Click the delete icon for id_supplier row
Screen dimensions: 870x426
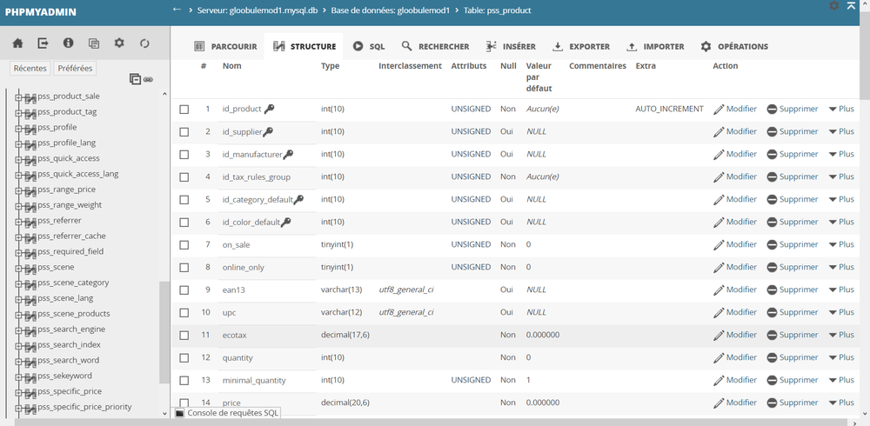(772, 132)
